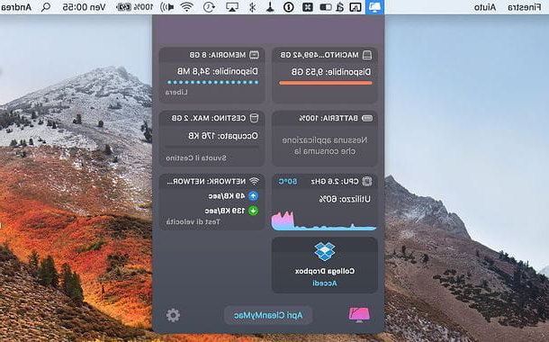Click the BATTERIA: 100% header
The image size is (549, 342).
tap(328, 118)
